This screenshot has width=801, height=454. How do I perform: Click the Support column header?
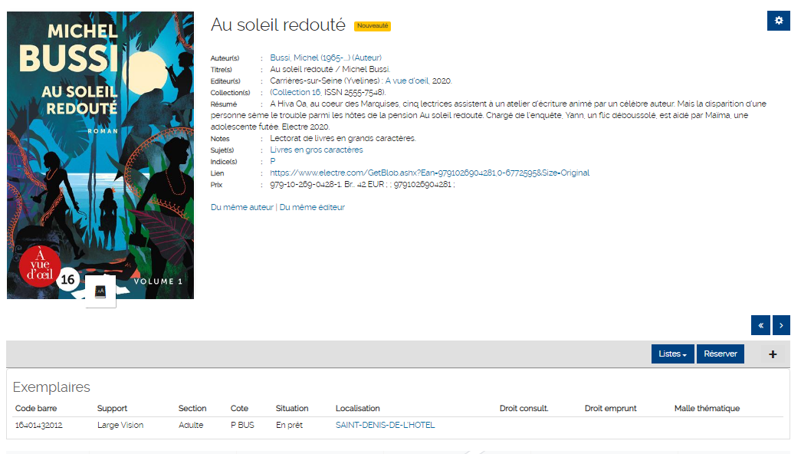112,408
